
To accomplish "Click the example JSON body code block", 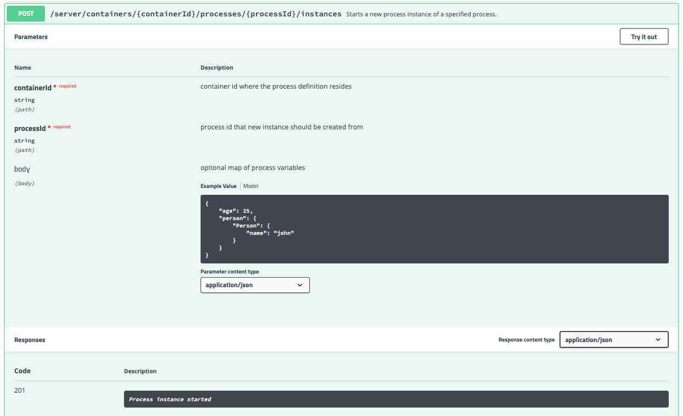I will [434, 229].
